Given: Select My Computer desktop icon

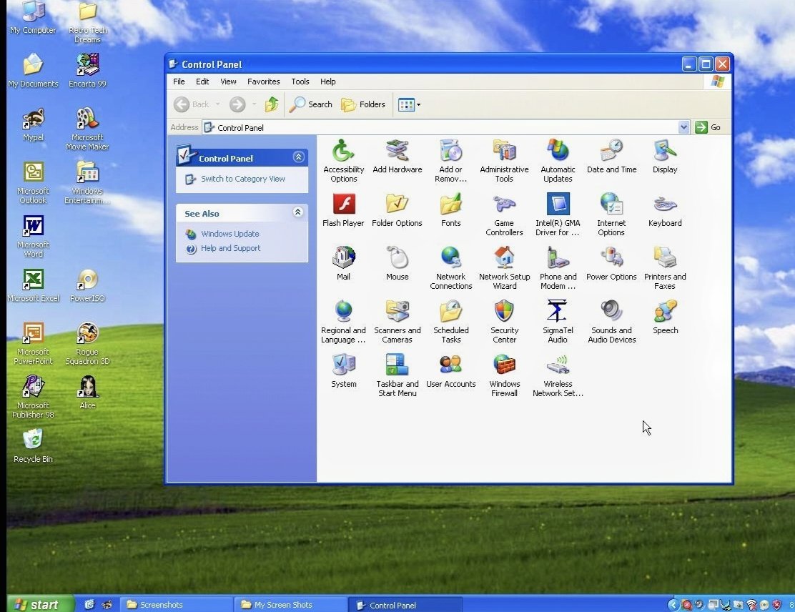Looking at the screenshot, I should (33, 18).
